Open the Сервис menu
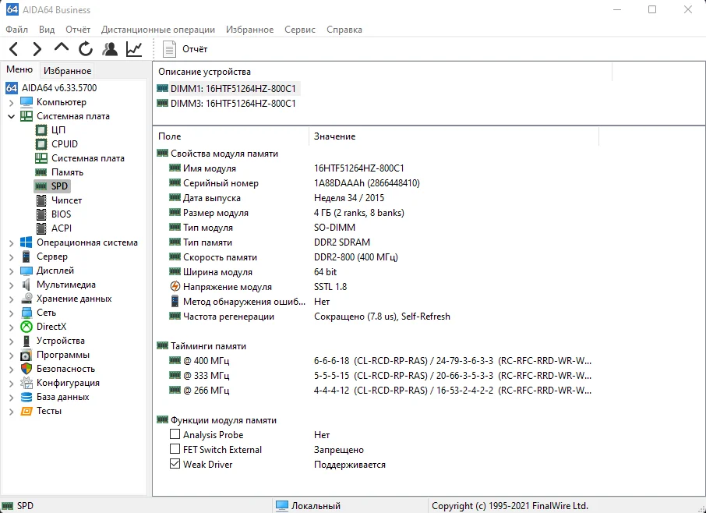The image size is (706, 513). coord(300,30)
